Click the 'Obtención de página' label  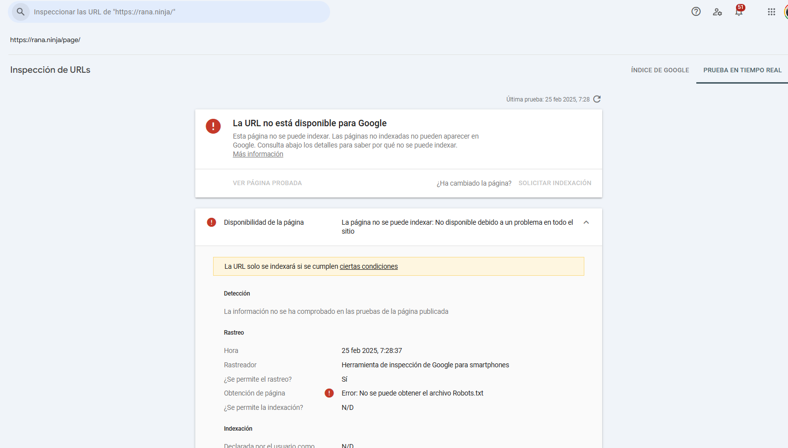tap(254, 393)
